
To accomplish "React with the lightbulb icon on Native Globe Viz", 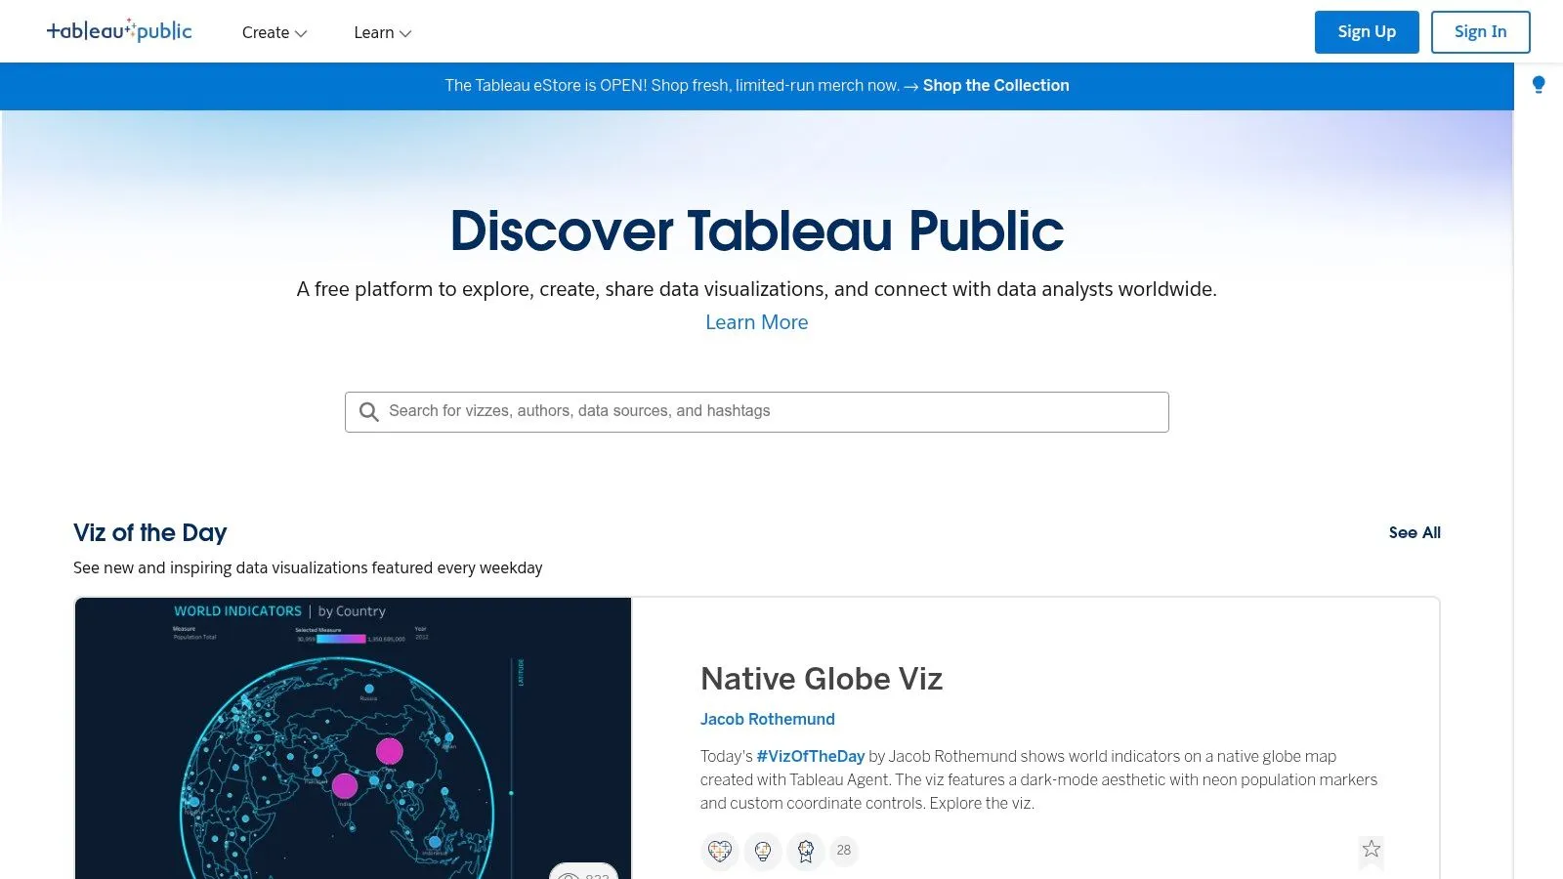I will click(x=763, y=851).
